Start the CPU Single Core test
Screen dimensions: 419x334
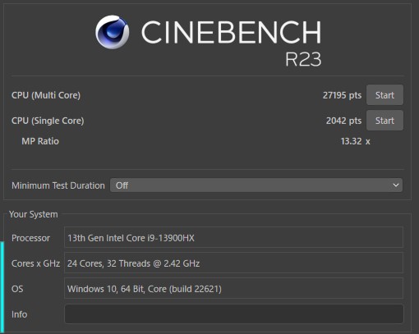pyautogui.click(x=384, y=121)
